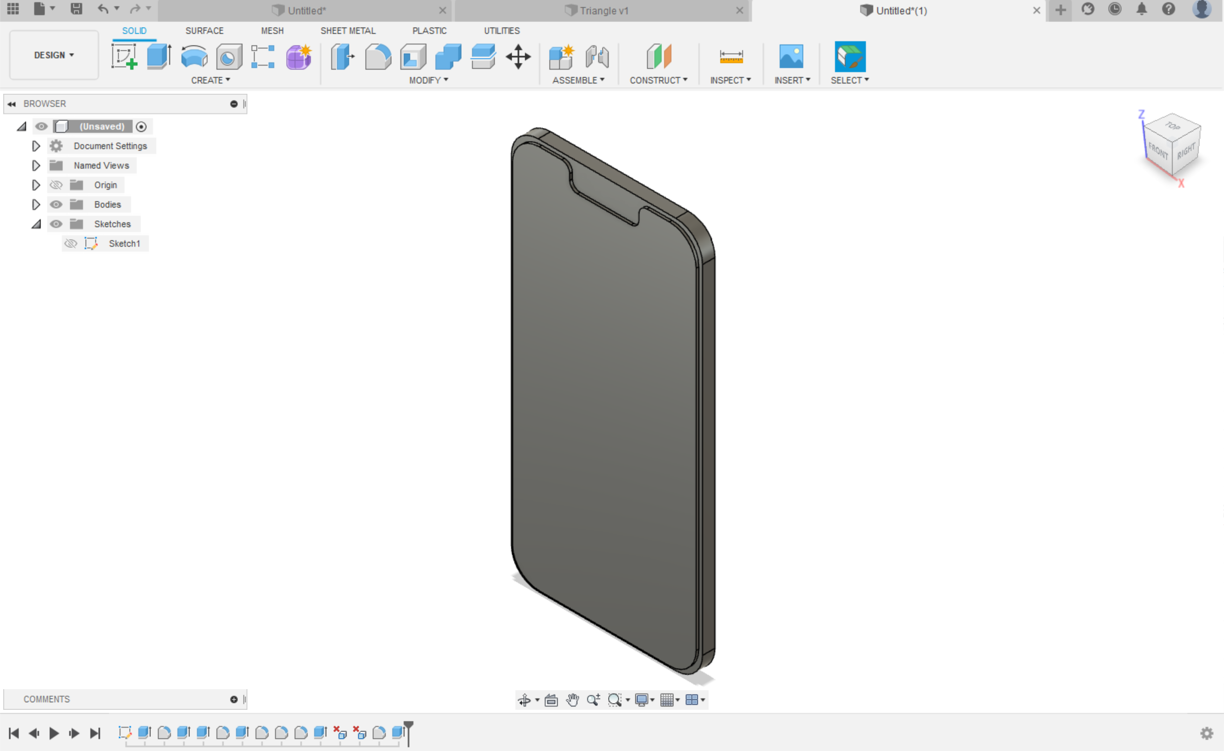The width and height of the screenshot is (1224, 751).
Task: Show the hidden Origin folder
Action: tap(56, 185)
